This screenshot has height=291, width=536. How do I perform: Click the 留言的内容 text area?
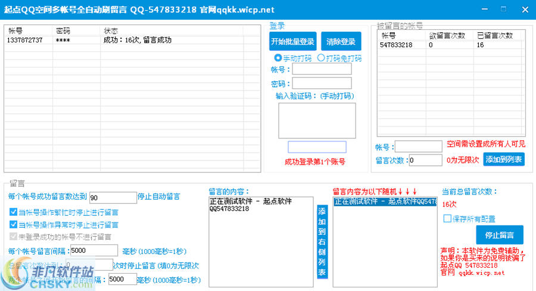point(261,242)
